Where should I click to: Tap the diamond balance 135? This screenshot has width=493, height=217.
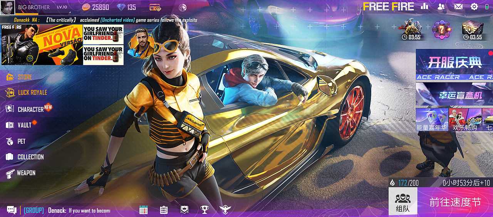[126, 7]
